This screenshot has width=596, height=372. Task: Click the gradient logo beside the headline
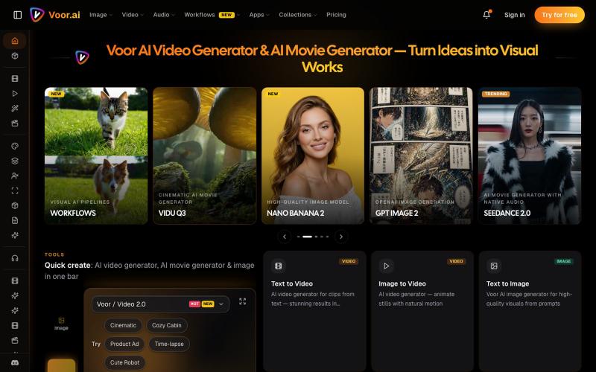coord(82,57)
